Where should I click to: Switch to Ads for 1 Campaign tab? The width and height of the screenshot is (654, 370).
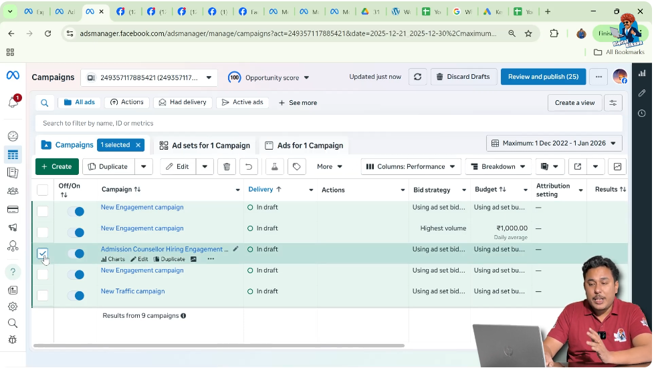pyautogui.click(x=304, y=146)
